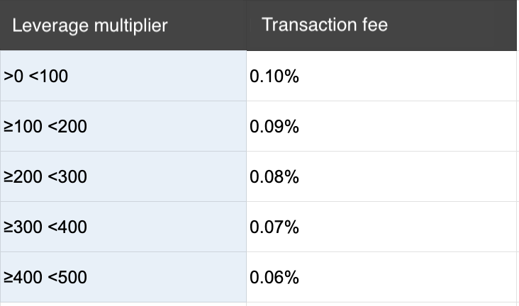Select the "≥400 <500" leverage cell
The width and height of the screenshot is (519, 306).
coord(123,277)
